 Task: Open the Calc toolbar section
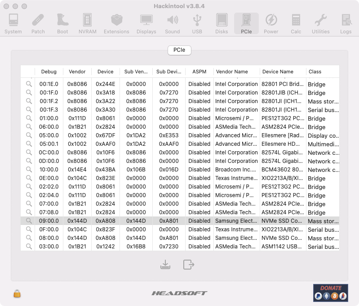tap(296, 24)
